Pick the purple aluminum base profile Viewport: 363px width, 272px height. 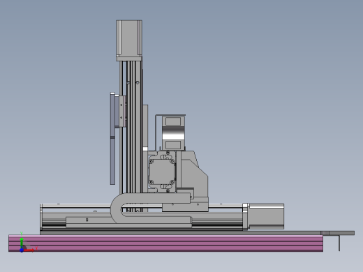pyautogui.click(x=165, y=243)
